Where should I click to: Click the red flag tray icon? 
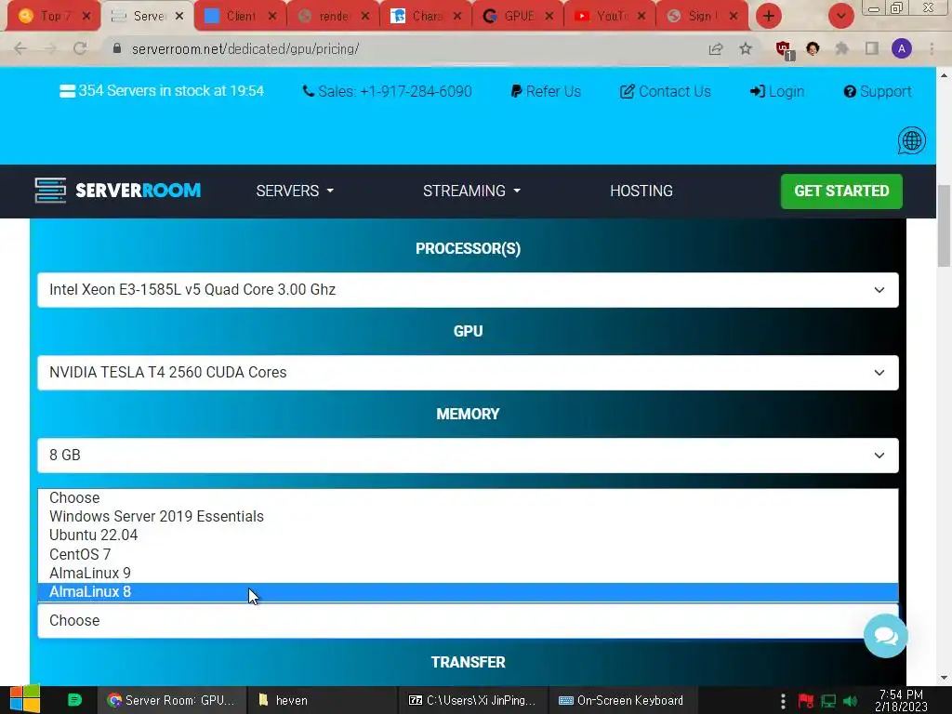806,701
